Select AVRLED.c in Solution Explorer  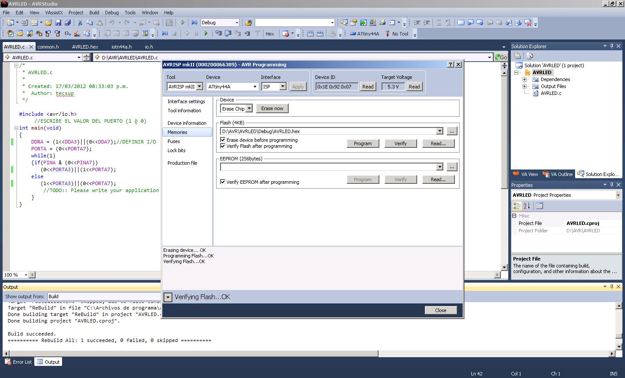coord(551,93)
